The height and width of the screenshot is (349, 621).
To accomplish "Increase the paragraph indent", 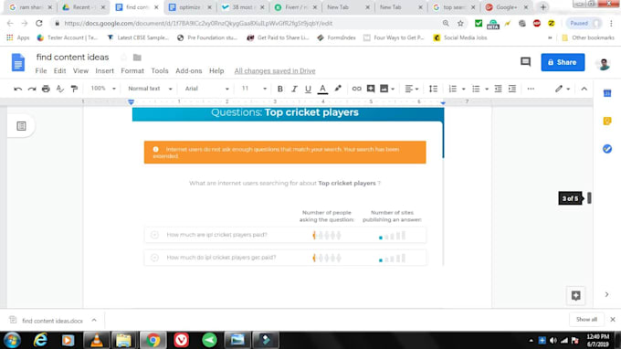I will [512, 89].
